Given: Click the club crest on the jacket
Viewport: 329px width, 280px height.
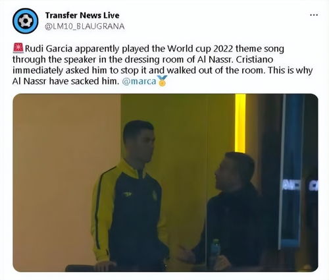Looking at the screenshot, I should (x=155, y=195).
